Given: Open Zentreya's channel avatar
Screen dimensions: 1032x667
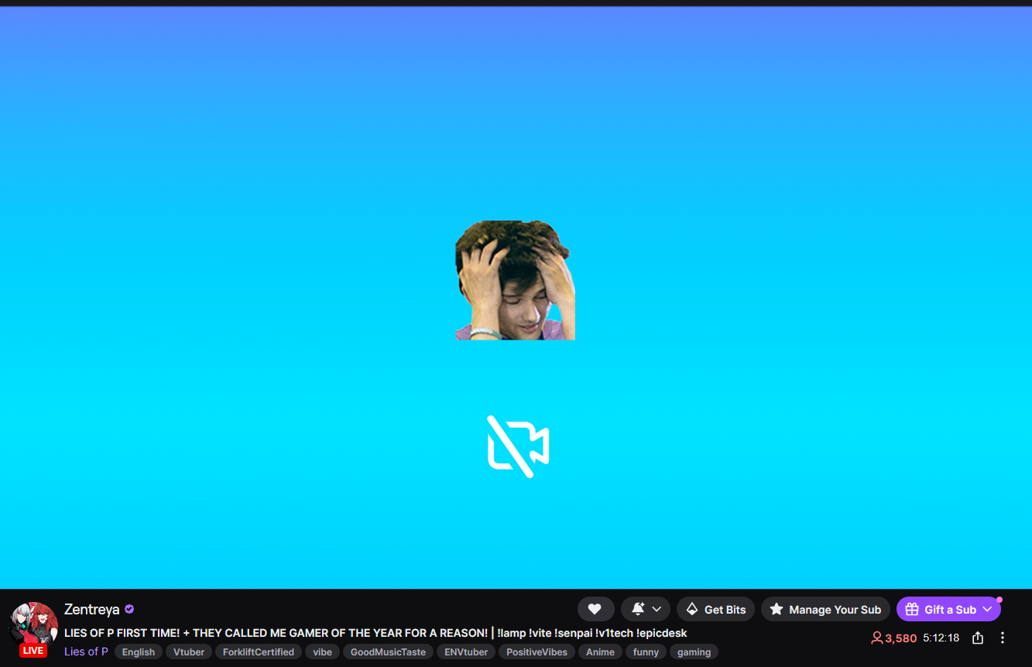Looking at the screenshot, I should (33, 625).
